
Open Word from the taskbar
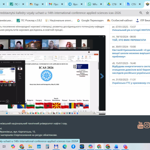click(116, 146)
